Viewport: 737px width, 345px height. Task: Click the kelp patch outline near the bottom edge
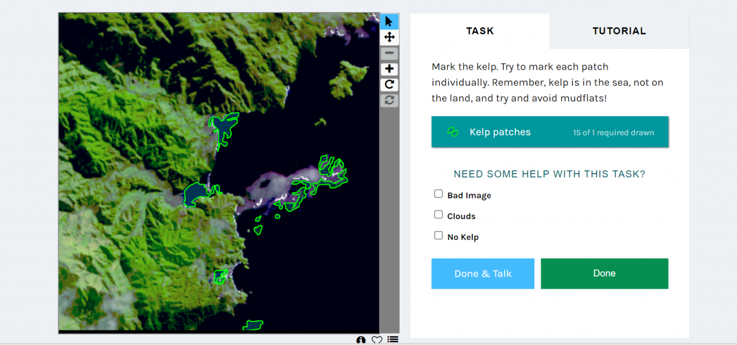click(x=253, y=325)
